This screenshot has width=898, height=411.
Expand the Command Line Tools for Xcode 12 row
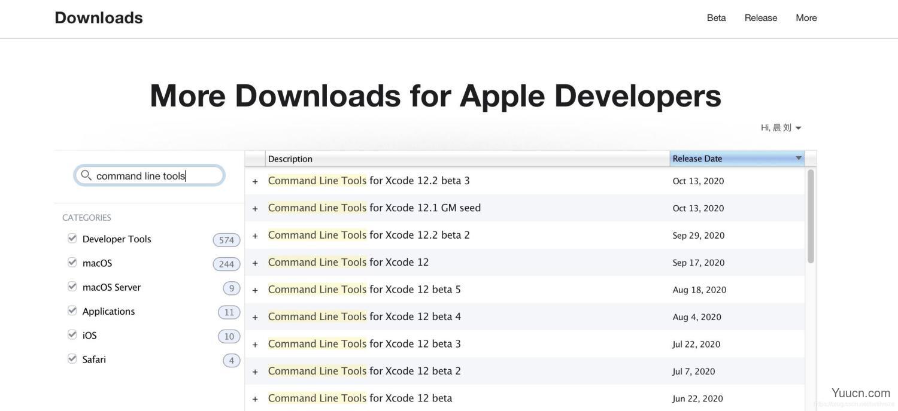pos(255,263)
